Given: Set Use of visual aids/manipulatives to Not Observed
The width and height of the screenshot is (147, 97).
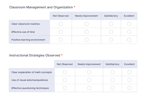Looking at the screenshot, I should point(65,80).
